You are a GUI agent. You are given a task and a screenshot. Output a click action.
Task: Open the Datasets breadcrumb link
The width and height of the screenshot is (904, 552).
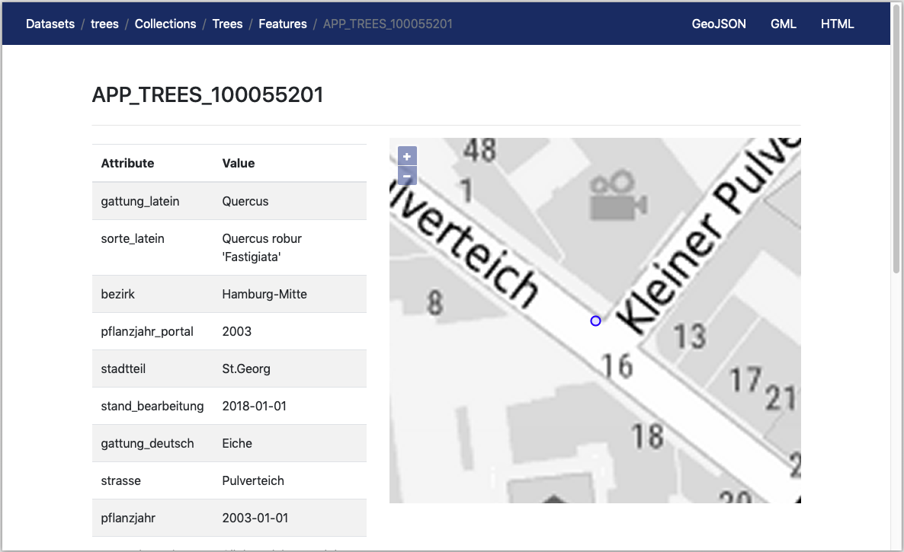tap(50, 24)
